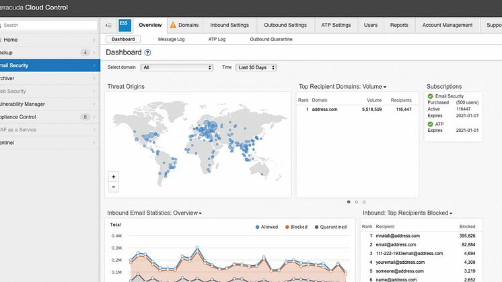The height and width of the screenshot is (282, 502).
Task: Click recipient youremail@address.com
Action: pos(400,262)
